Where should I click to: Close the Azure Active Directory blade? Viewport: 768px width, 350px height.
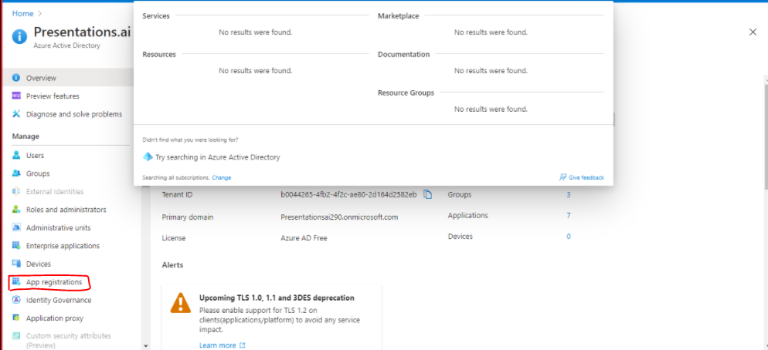point(753,32)
